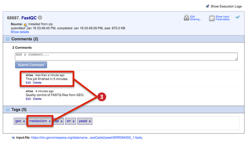This screenshot has height=142, width=248.
Task: Collapse the Tags section
Action: [x=8, y=109]
